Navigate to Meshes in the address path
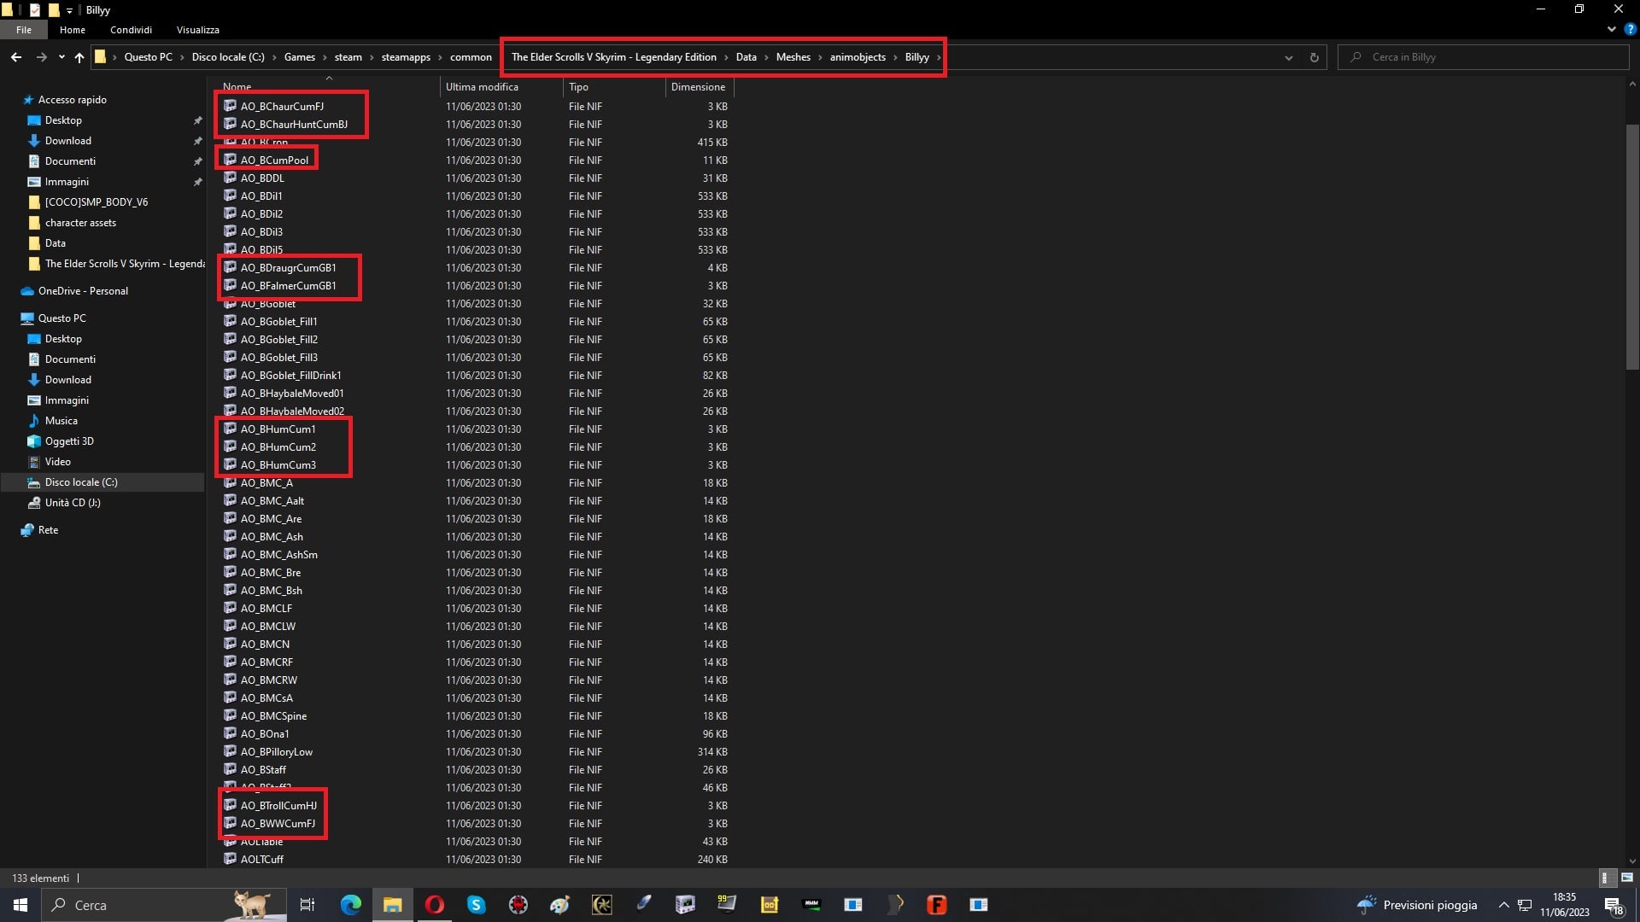The height and width of the screenshot is (922, 1640). 793,57
